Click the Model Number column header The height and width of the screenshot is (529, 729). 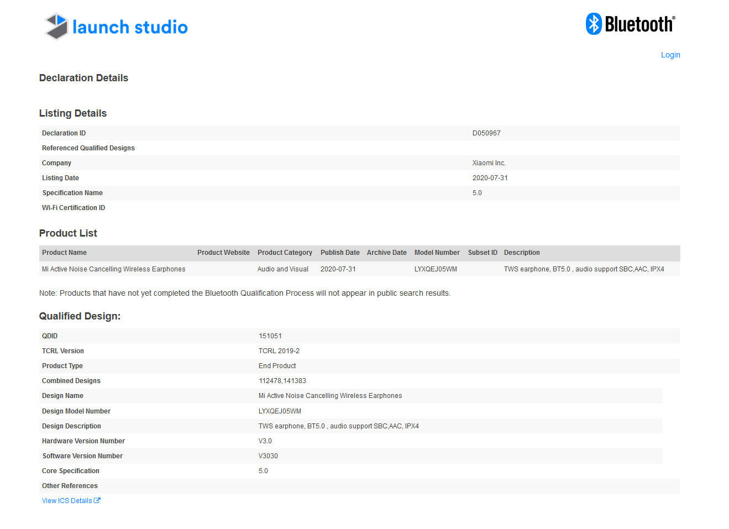click(437, 253)
